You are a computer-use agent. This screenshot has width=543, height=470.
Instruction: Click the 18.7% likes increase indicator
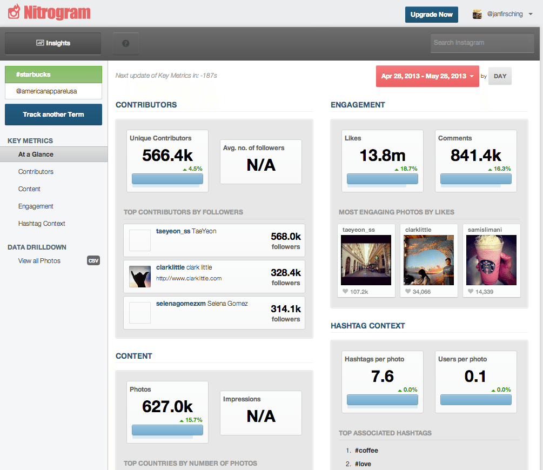406,169
